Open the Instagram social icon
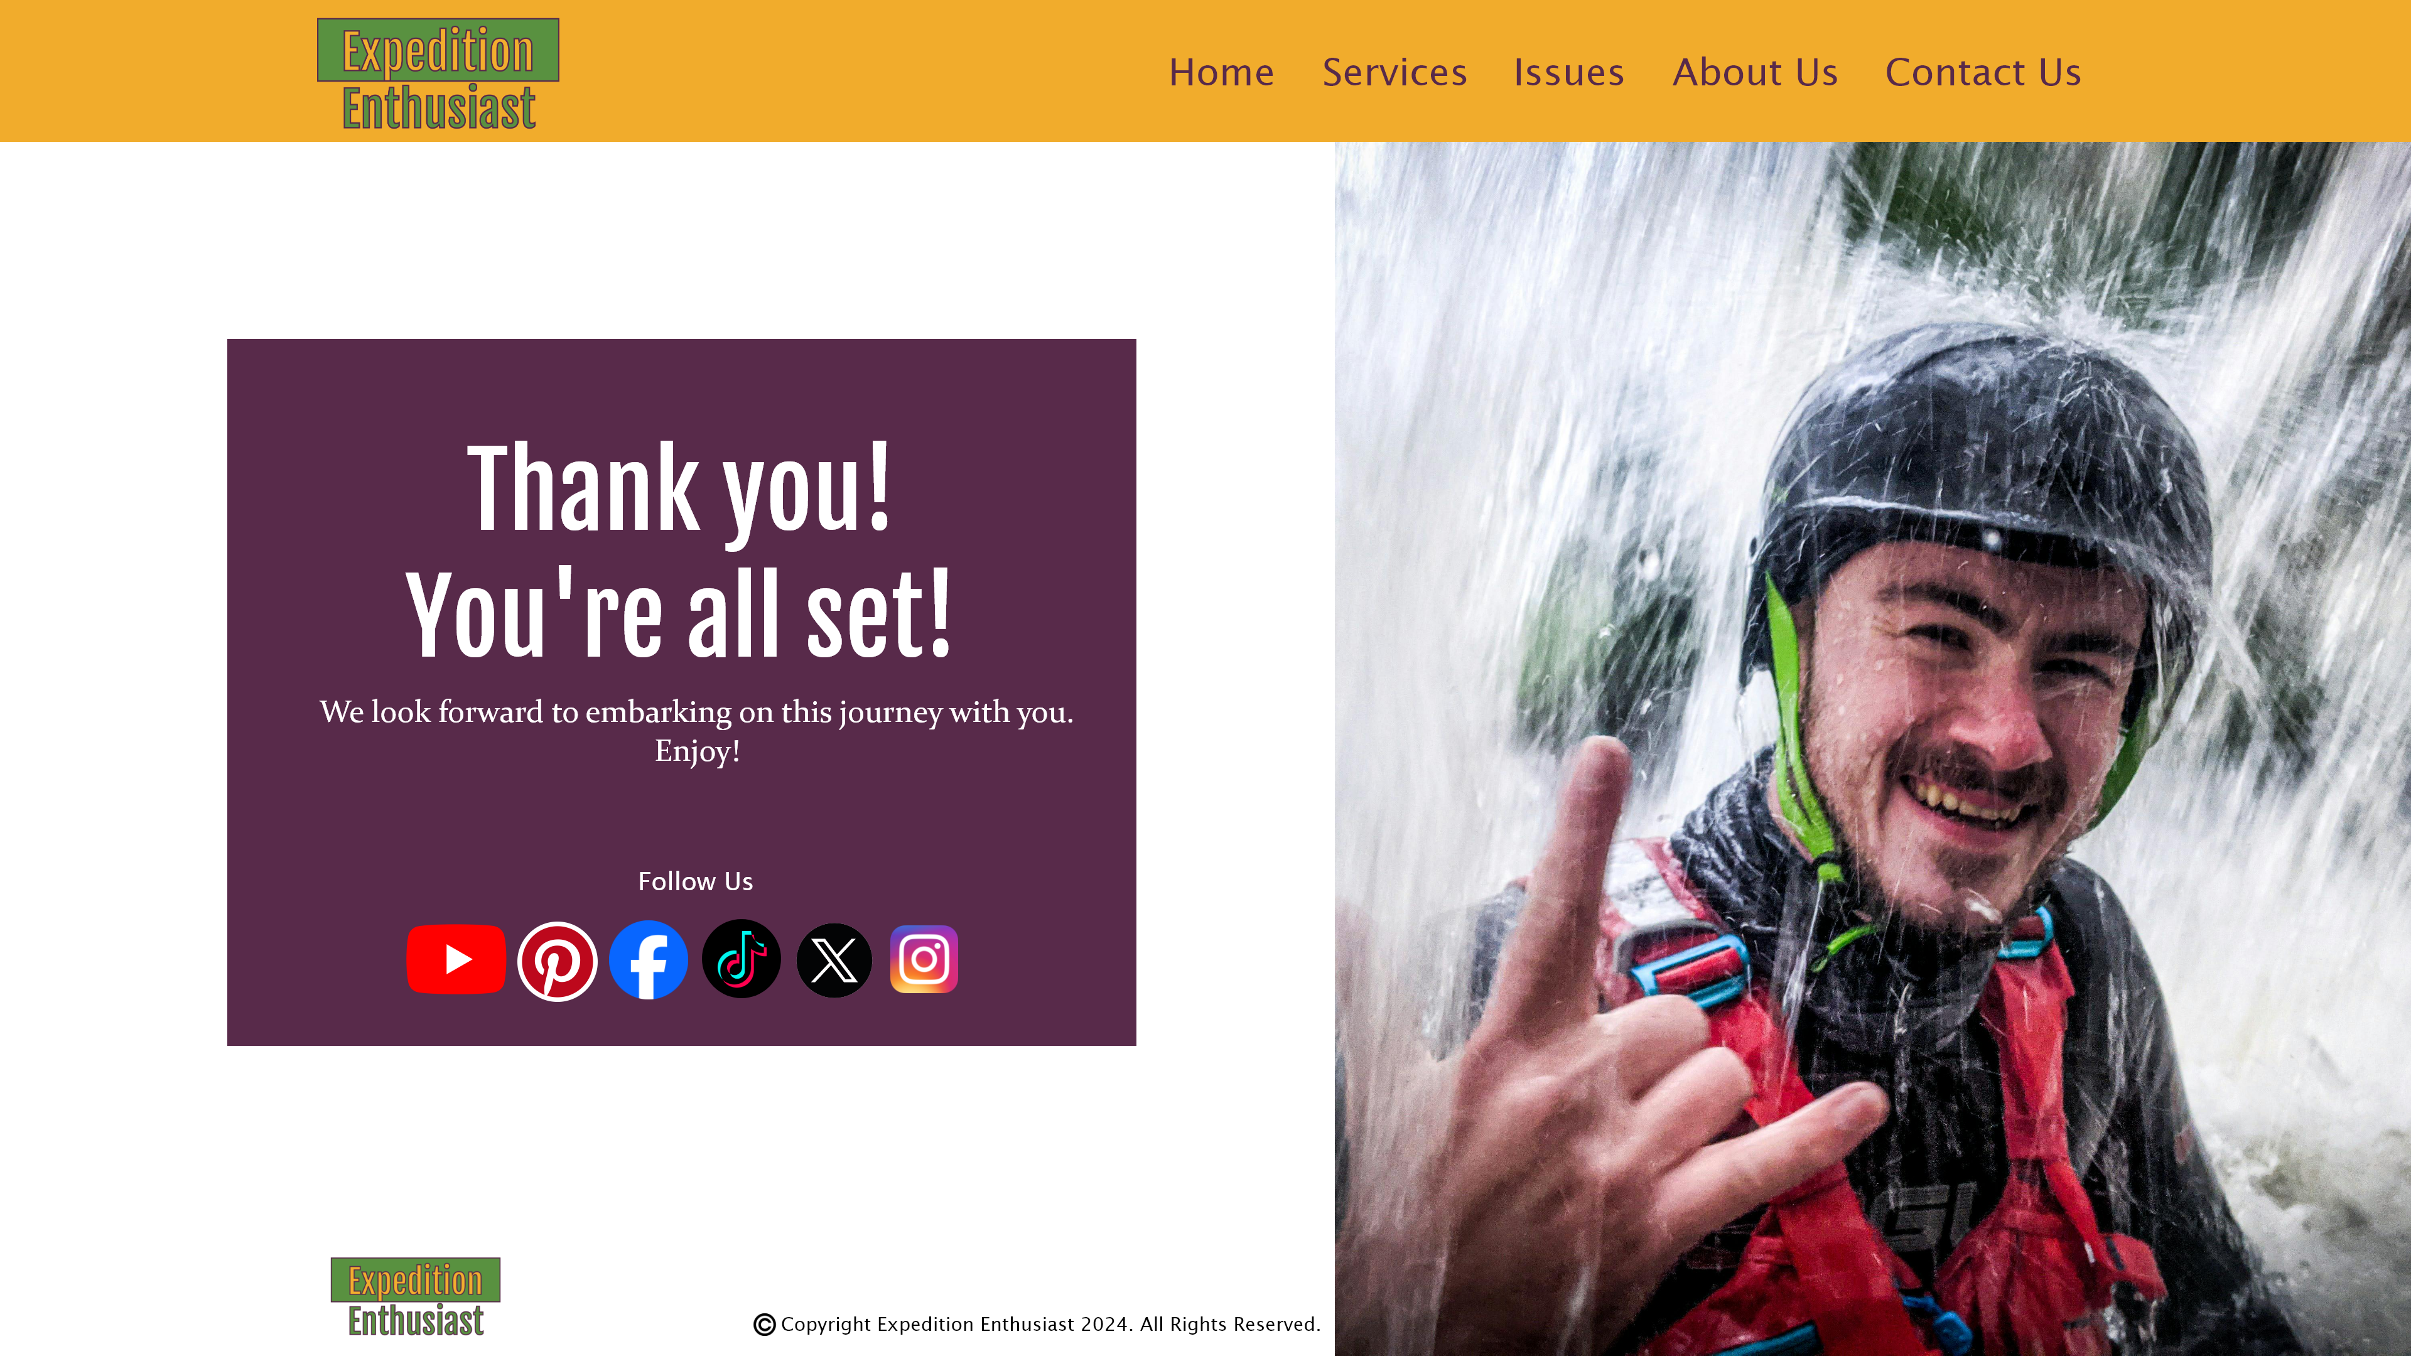 coord(924,959)
